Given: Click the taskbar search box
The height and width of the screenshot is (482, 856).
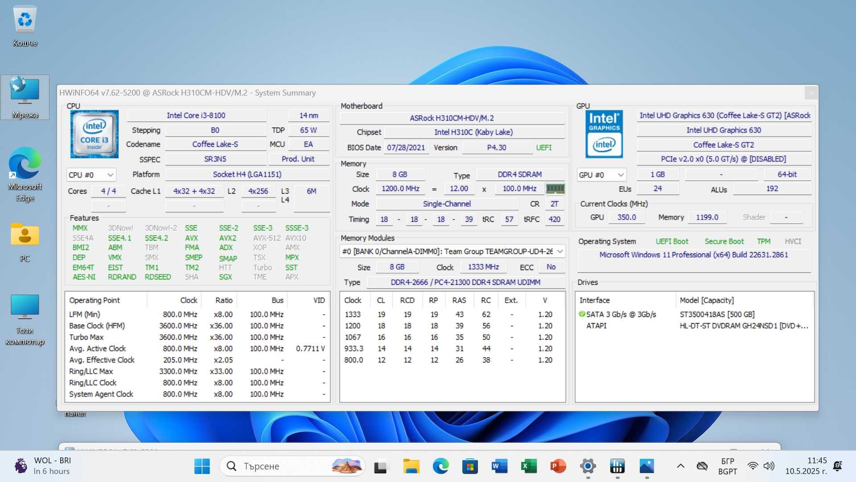Looking at the screenshot, I should tap(292, 466).
